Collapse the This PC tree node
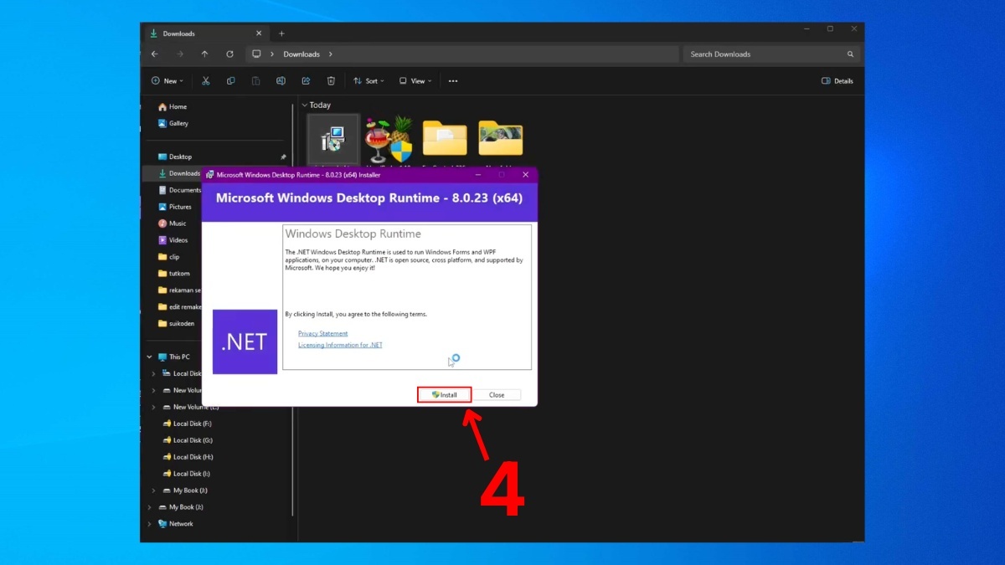The width and height of the screenshot is (1005, 565). tap(150, 357)
